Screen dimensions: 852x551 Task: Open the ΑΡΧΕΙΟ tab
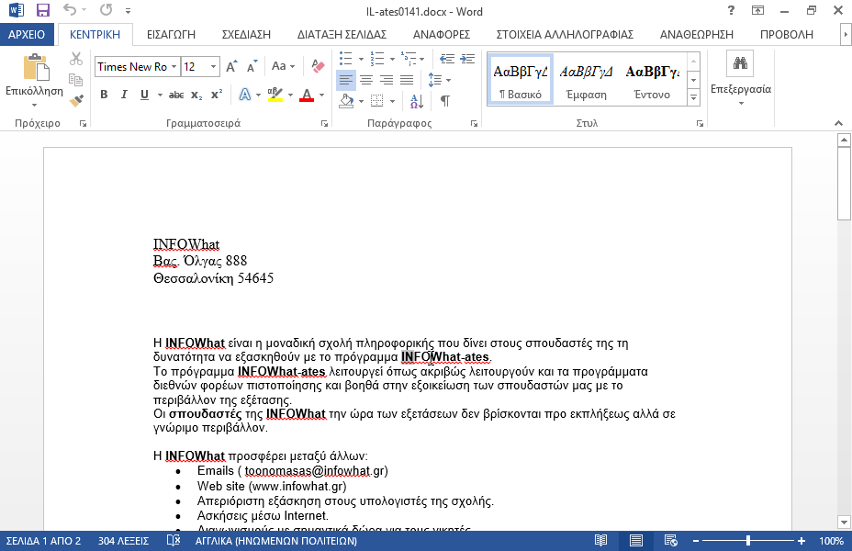pos(27,35)
